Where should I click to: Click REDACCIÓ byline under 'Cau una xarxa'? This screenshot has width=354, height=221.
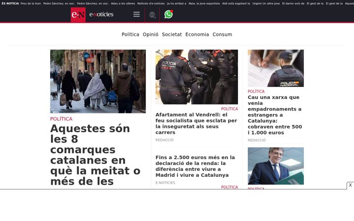(257, 140)
